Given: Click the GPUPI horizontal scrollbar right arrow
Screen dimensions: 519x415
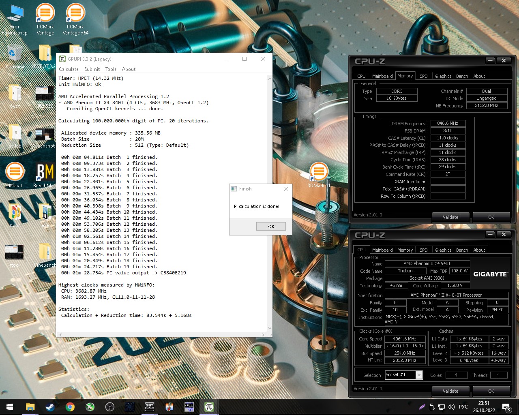Looking at the screenshot, I should 263,335.
